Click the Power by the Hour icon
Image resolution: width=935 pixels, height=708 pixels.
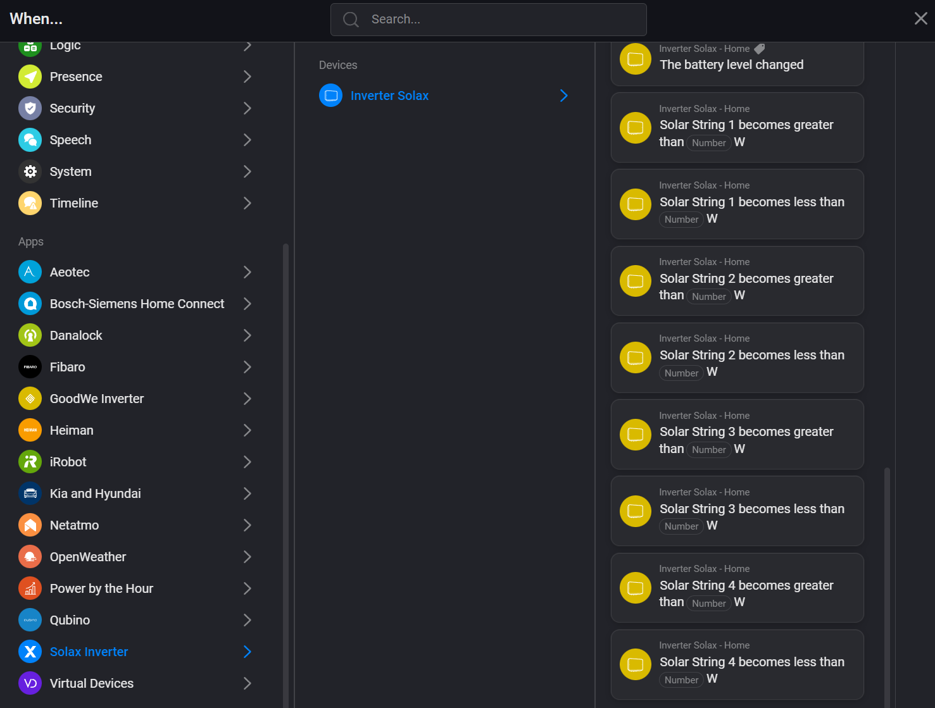click(x=30, y=588)
